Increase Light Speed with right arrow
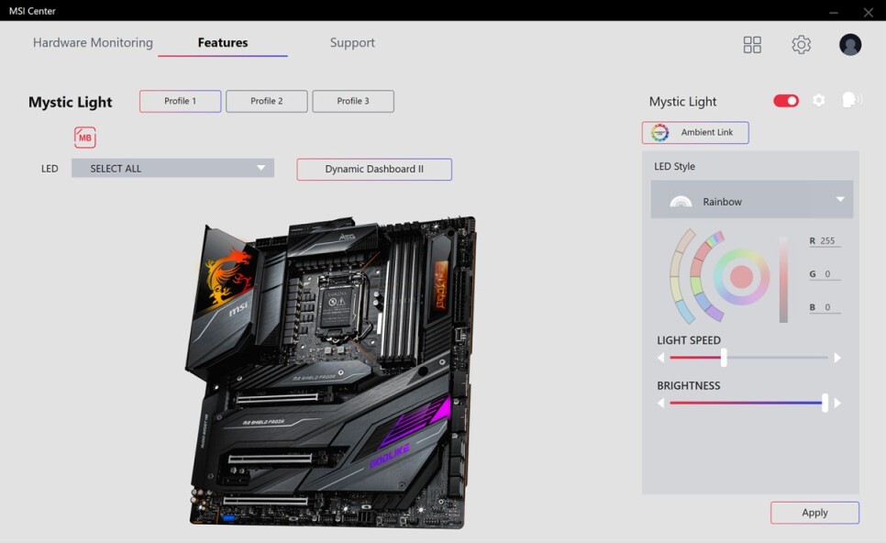886x543 pixels. [x=837, y=358]
